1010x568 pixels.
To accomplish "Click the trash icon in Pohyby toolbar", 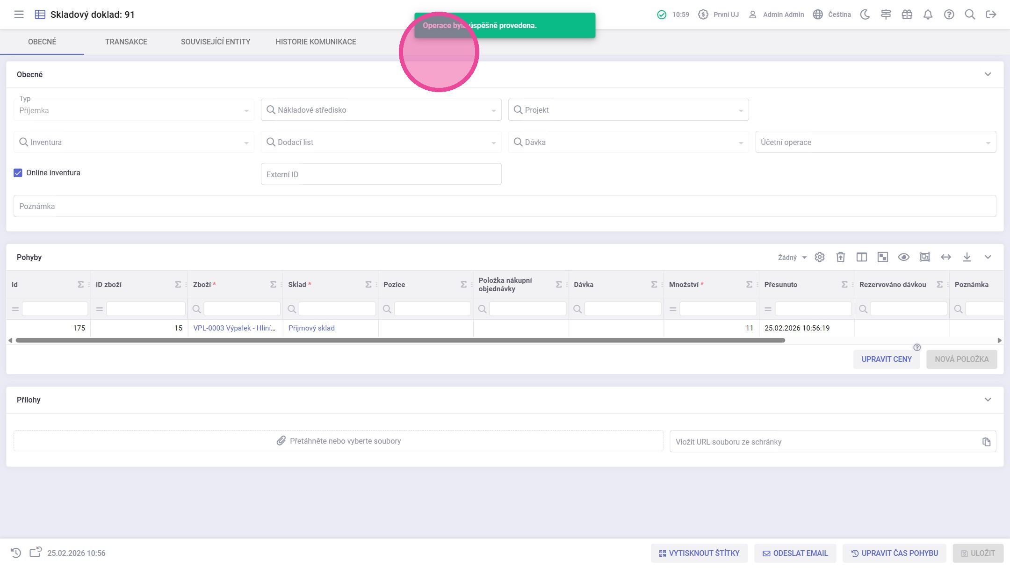I will [x=840, y=257].
